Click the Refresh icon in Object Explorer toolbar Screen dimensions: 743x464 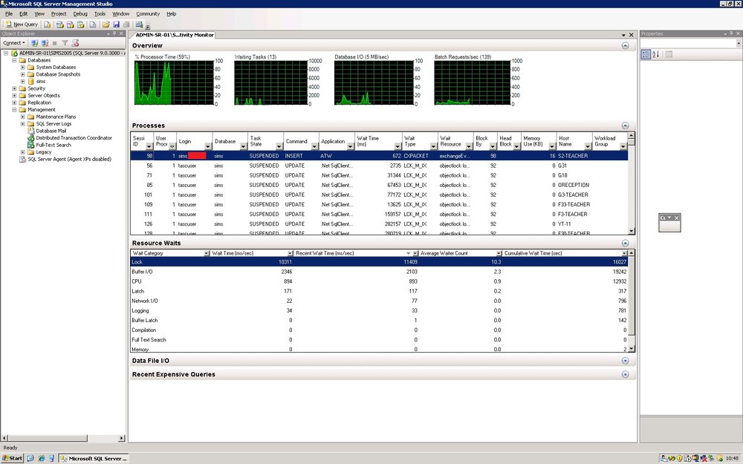75,43
